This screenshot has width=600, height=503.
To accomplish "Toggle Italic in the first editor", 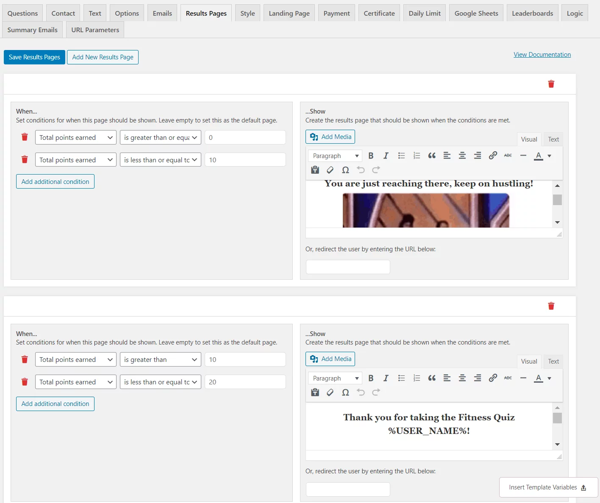I will coord(386,156).
